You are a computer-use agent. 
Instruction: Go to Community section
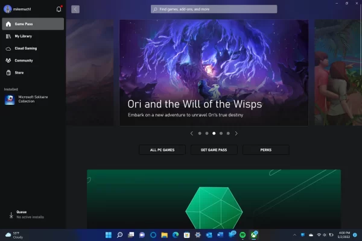(x=33, y=60)
